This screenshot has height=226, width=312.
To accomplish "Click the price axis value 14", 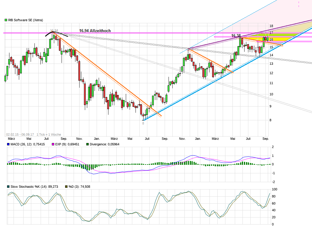I will click(x=271, y=55).
